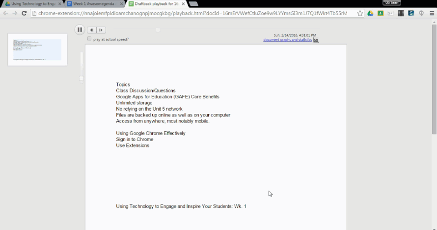Screen dimensions: 437x230
Task: Click 'Using Google Chrome Effectively' line
Action: [151, 133]
